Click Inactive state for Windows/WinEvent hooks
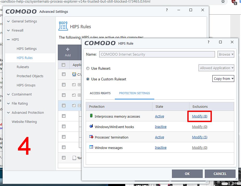Screen dimensions: 241x186 160,127
